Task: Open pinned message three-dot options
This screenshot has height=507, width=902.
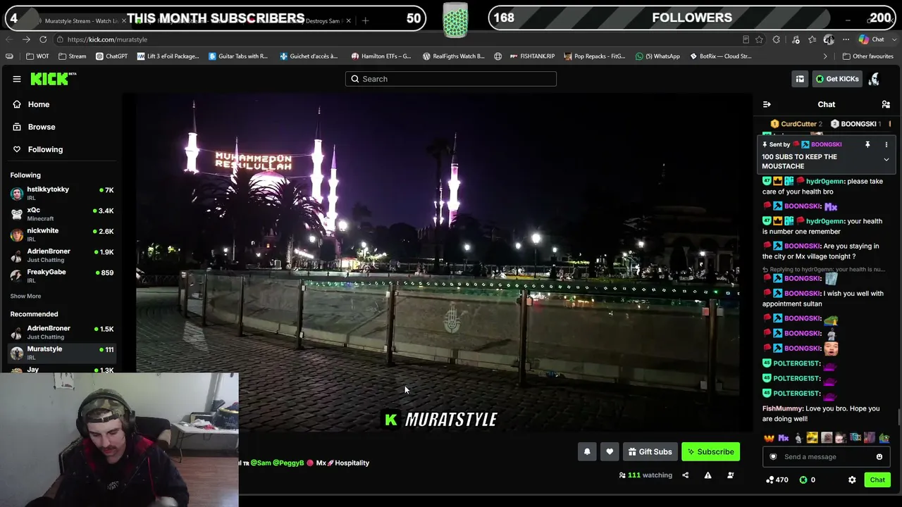Action: 886,144
